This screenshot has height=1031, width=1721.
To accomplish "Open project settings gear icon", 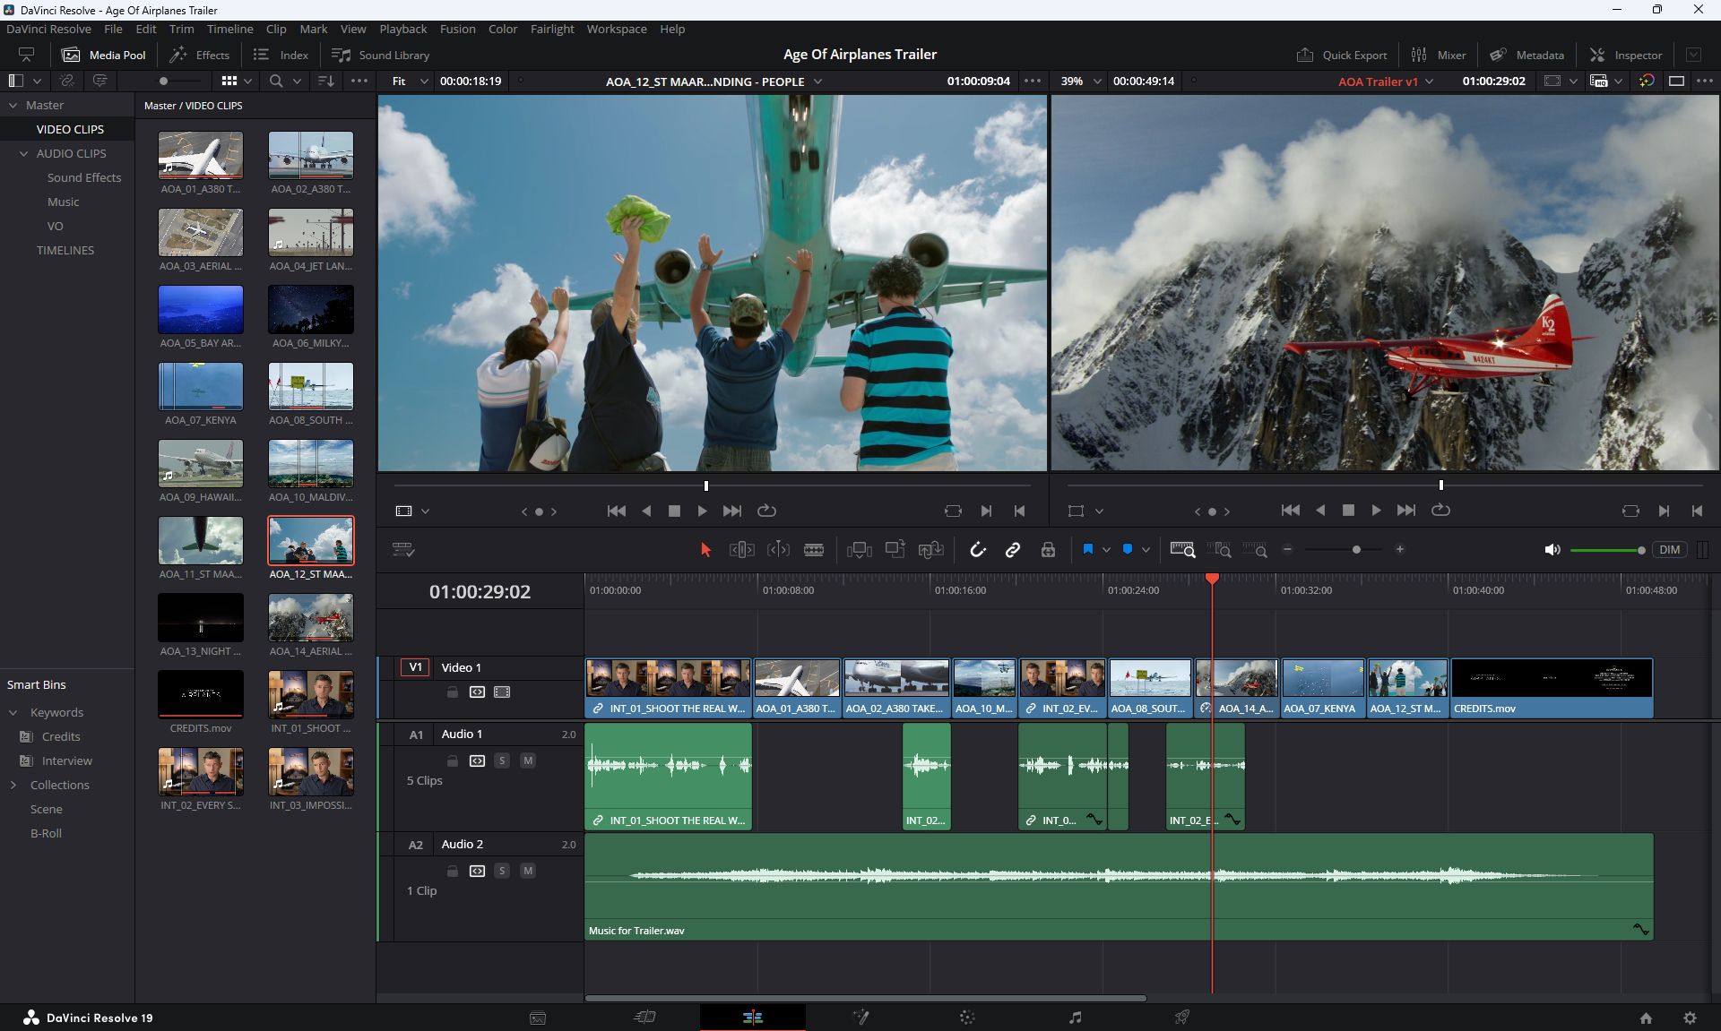I will point(1690,1018).
